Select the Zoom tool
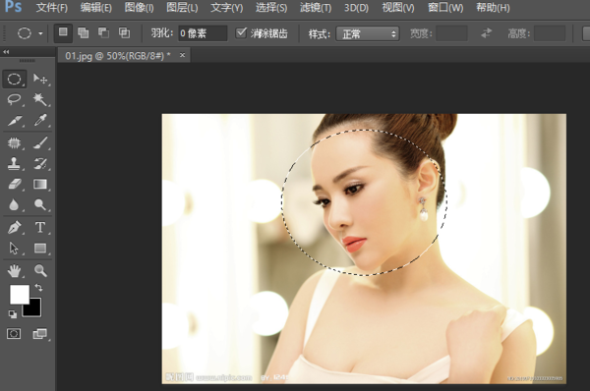 [40, 271]
